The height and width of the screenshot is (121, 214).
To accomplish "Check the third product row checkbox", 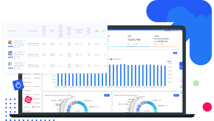I will click(6, 66).
